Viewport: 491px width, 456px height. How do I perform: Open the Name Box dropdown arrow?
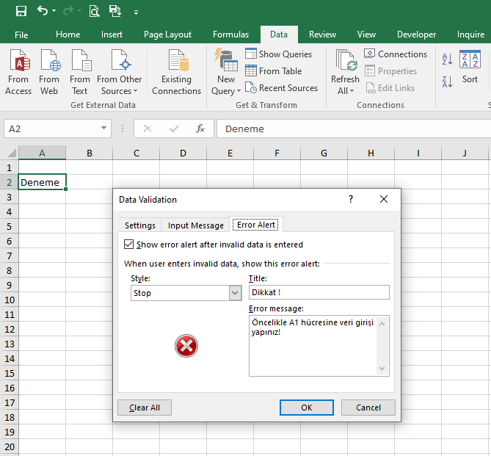click(x=103, y=129)
